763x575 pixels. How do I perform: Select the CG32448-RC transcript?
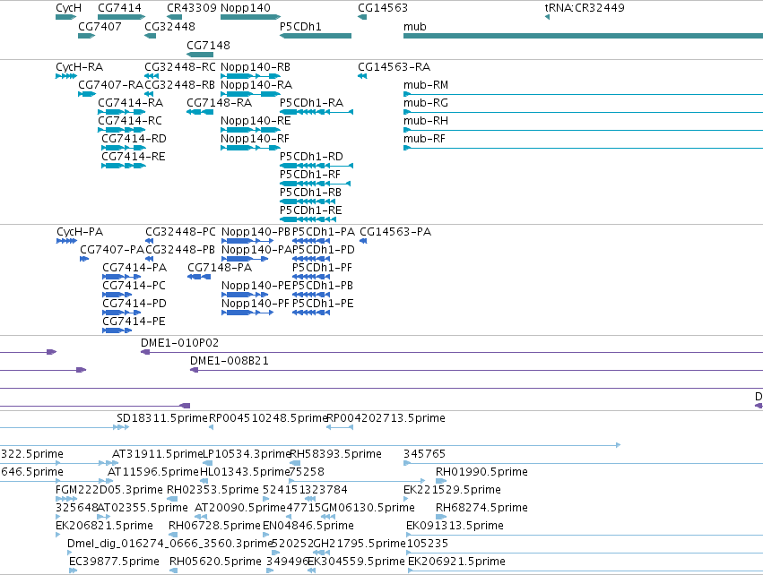click(x=152, y=76)
